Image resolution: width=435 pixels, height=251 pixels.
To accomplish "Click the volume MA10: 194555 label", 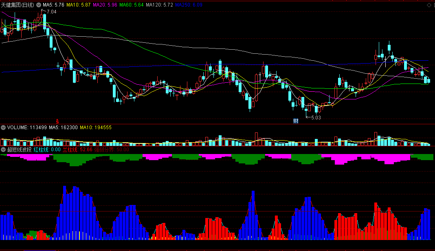I will pyautogui.click(x=96, y=128).
